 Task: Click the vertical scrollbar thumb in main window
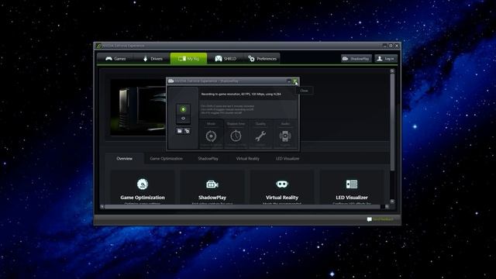(392, 122)
